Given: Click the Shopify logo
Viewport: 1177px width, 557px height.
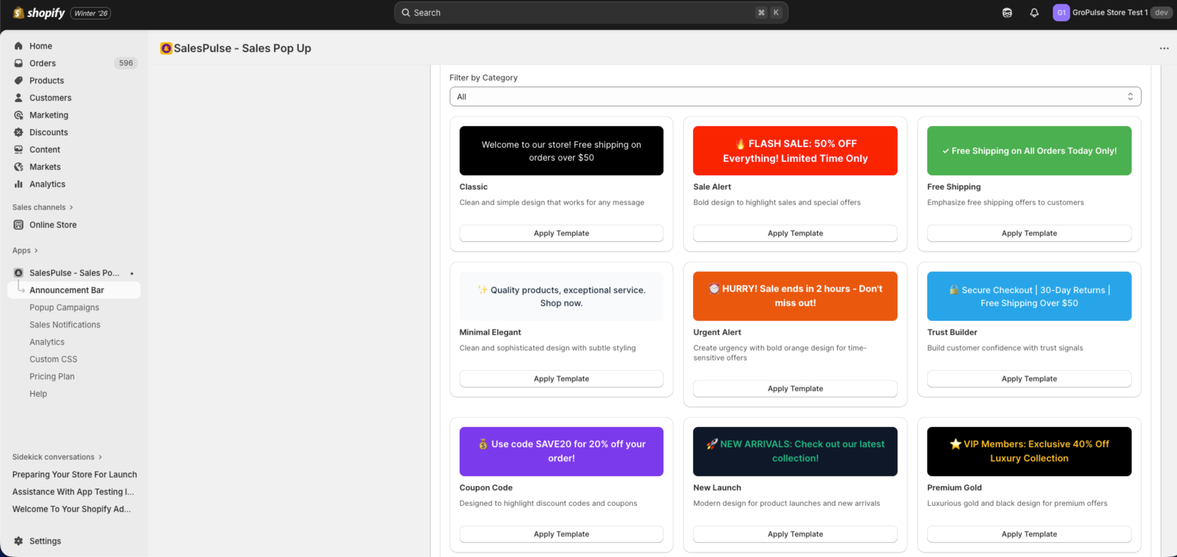Looking at the screenshot, I should pyautogui.click(x=39, y=12).
